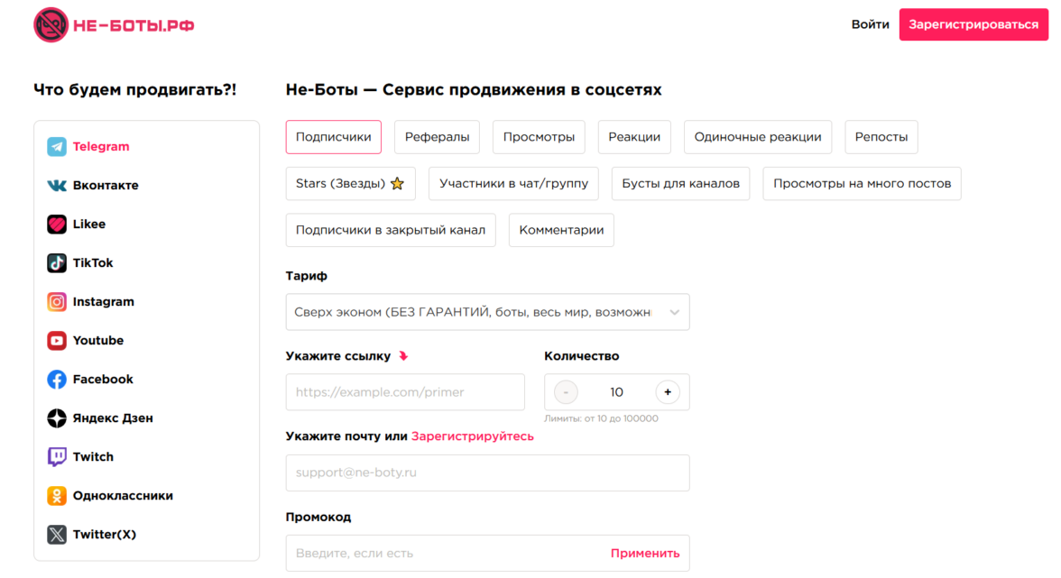Screen dimensions: 1061x578
Task: Click the Facebook icon
Action: click(x=57, y=380)
